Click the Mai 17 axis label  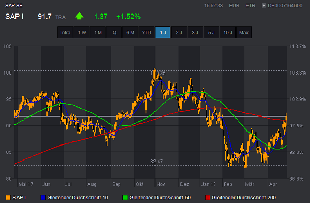point(26,184)
